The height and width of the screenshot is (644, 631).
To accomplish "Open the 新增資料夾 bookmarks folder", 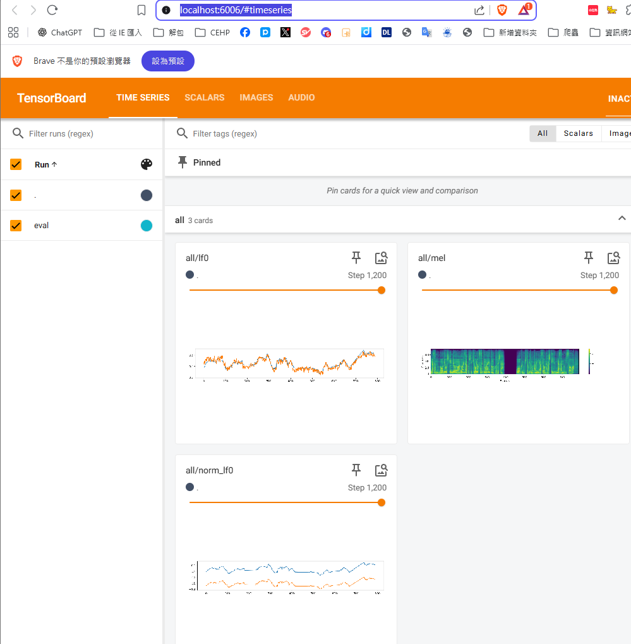I will (510, 32).
